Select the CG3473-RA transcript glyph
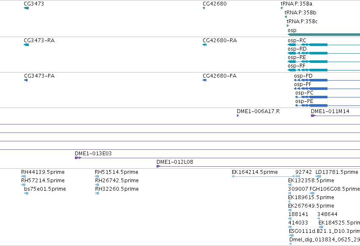 click(26, 45)
